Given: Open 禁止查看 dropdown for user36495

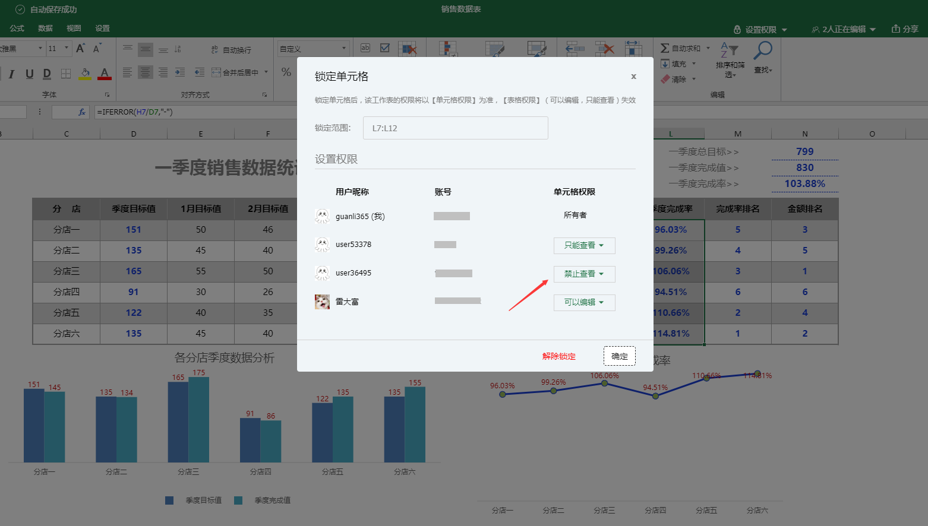Looking at the screenshot, I should click(584, 274).
